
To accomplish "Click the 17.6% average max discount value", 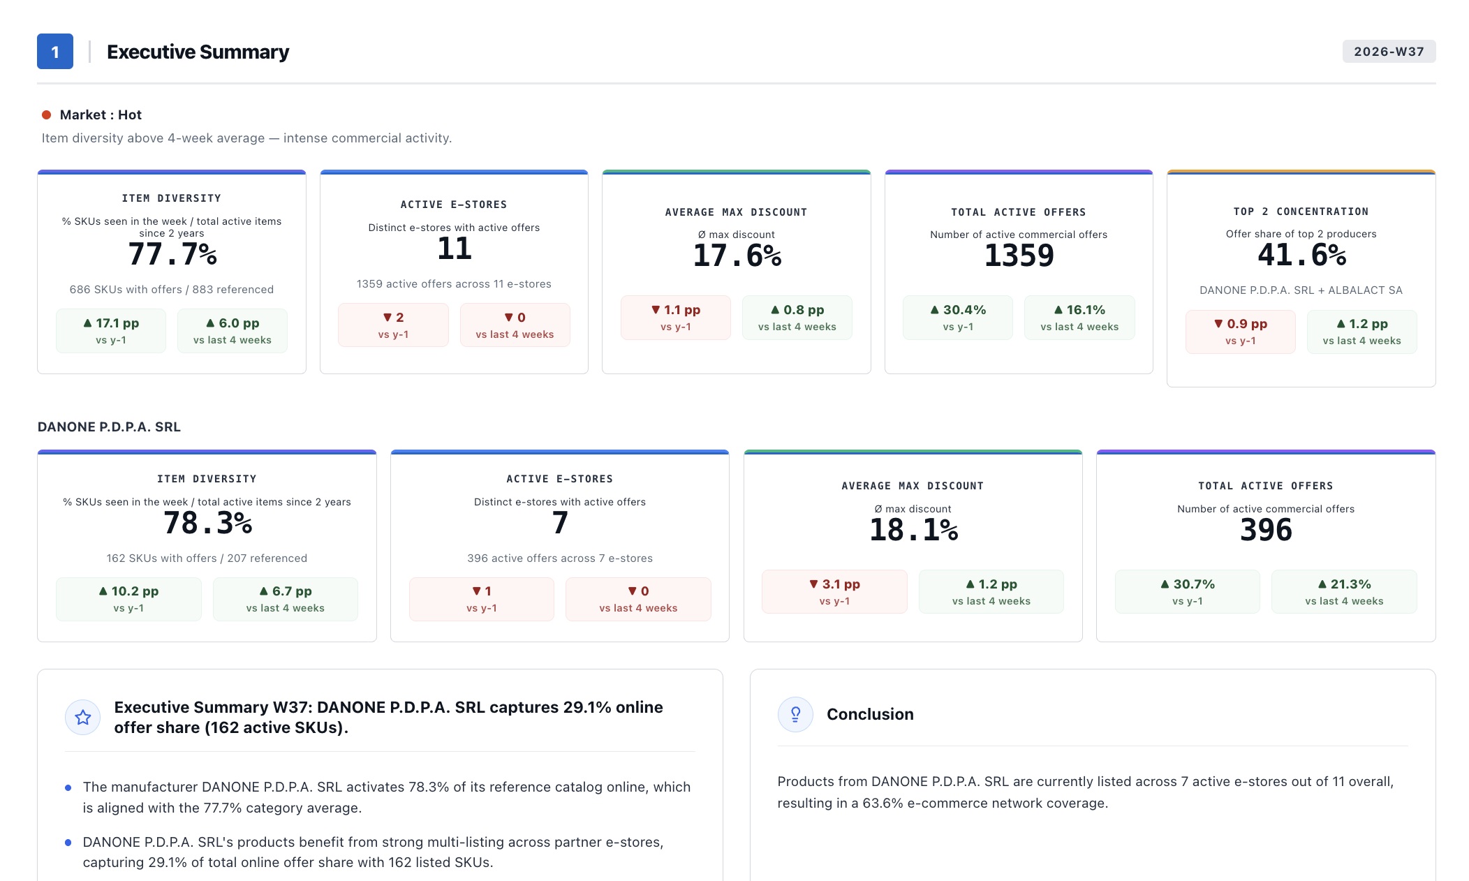I will pyautogui.click(x=737, y=256).
